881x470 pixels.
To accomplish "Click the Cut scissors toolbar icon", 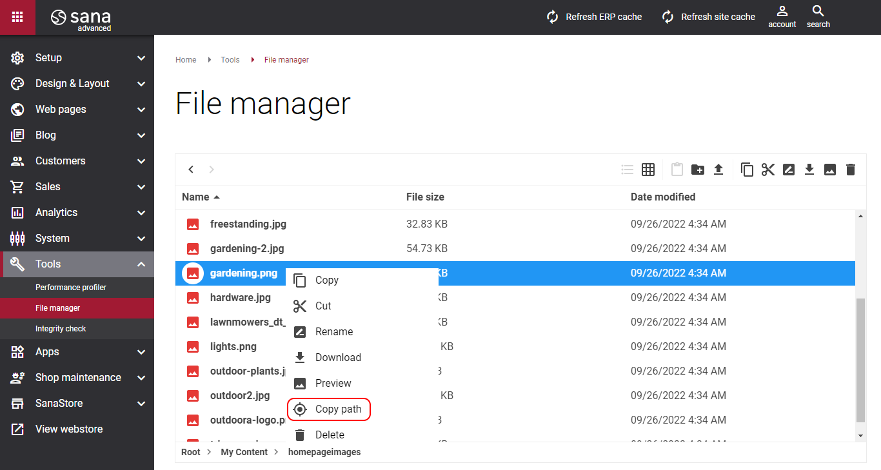I will pyautogui.click(x=767, y=170).
